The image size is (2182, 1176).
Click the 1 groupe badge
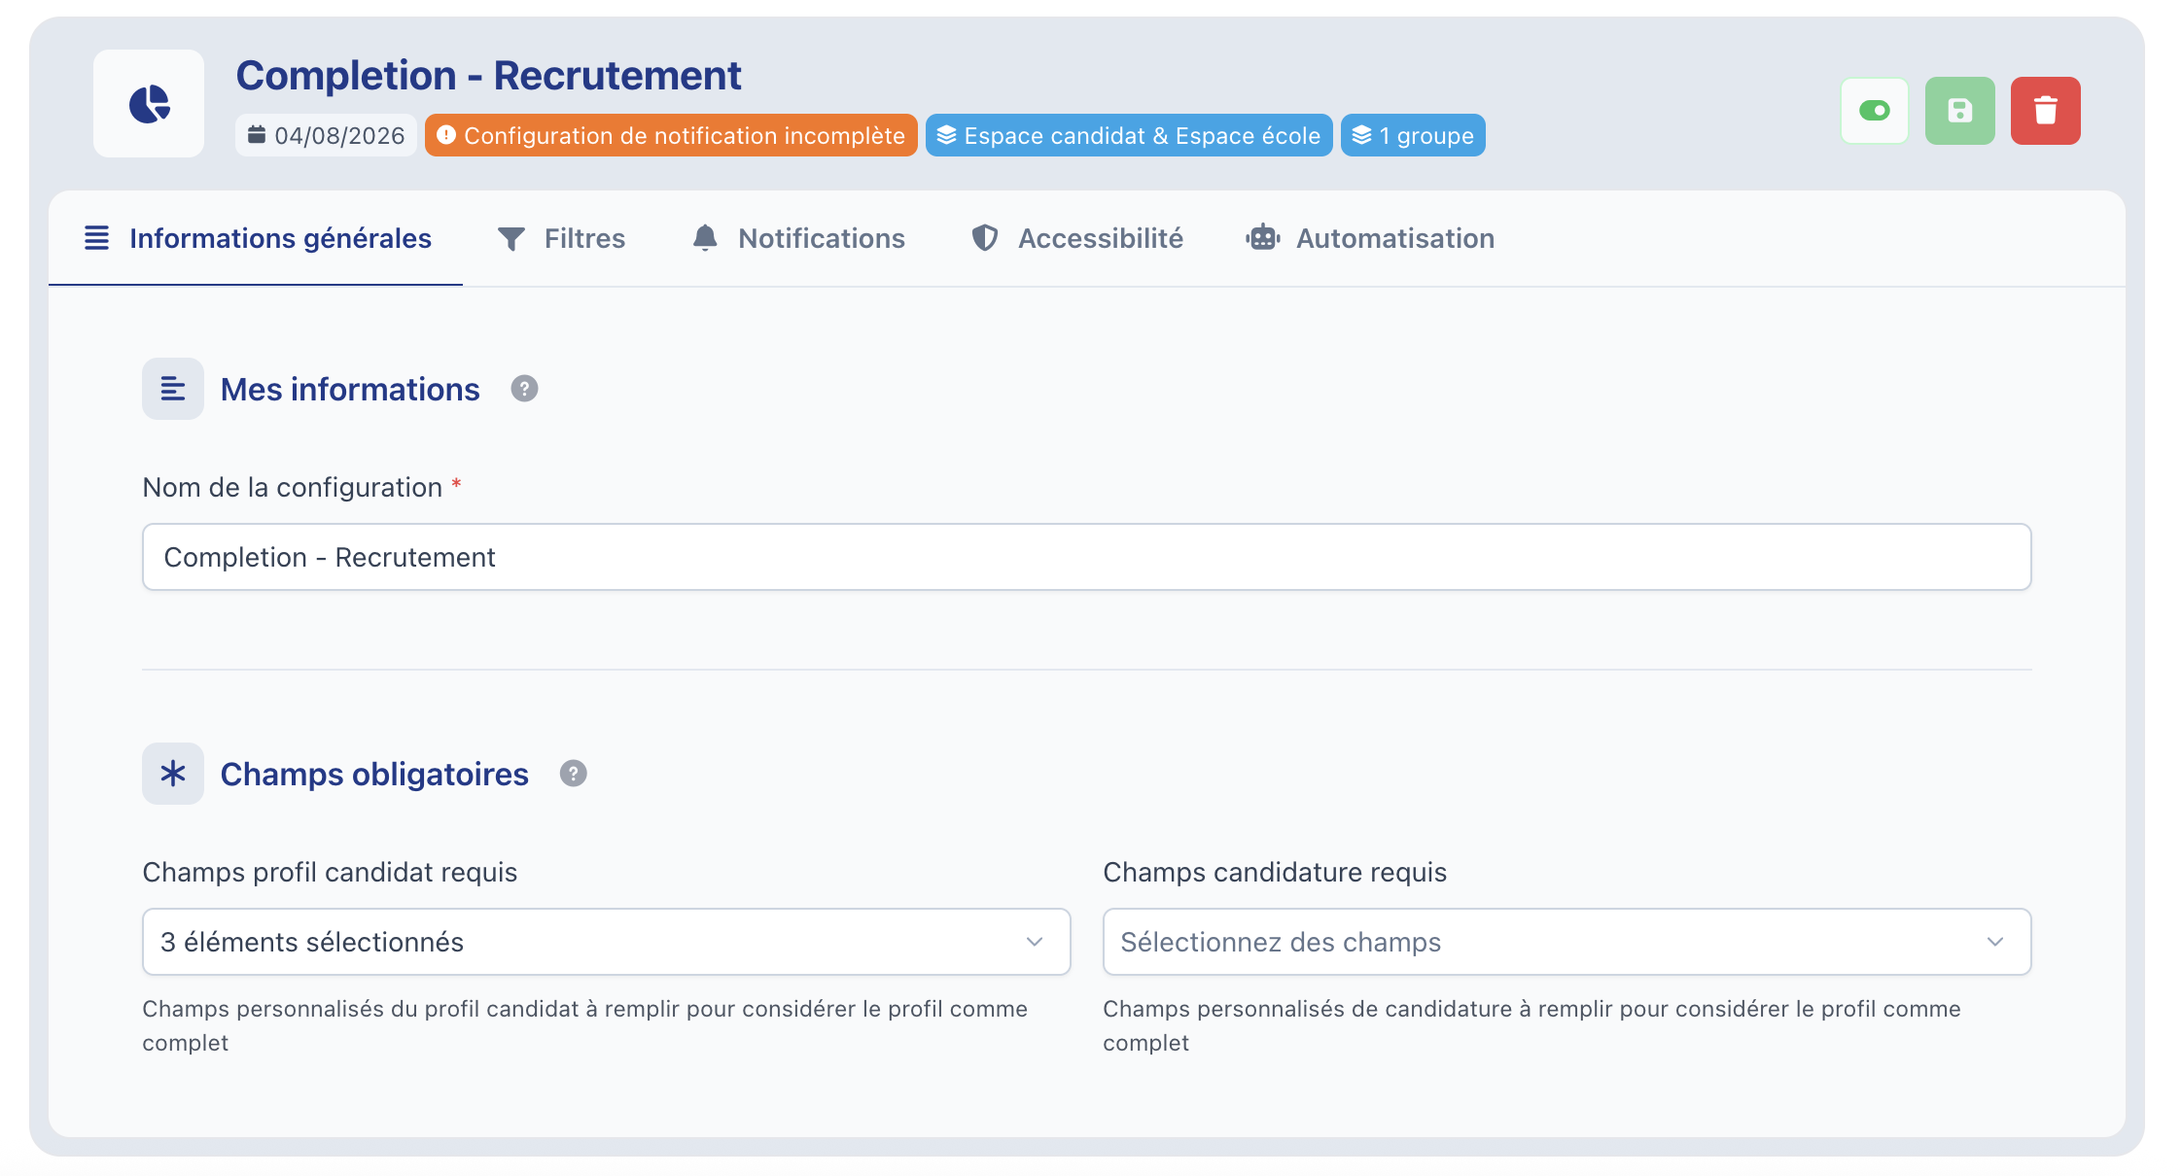point(1413,135)
